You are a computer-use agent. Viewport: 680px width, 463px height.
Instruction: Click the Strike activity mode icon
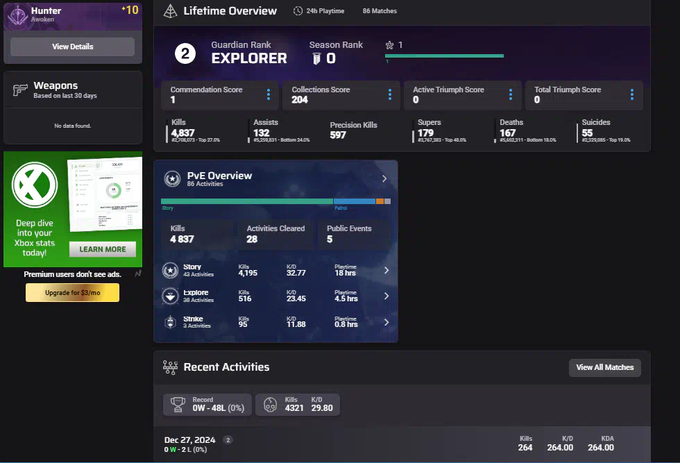tap(170, 322)
